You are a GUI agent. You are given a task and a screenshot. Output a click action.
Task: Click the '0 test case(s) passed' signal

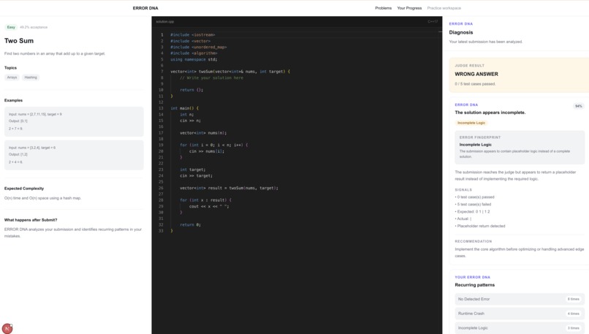click(x=475, y=197)
